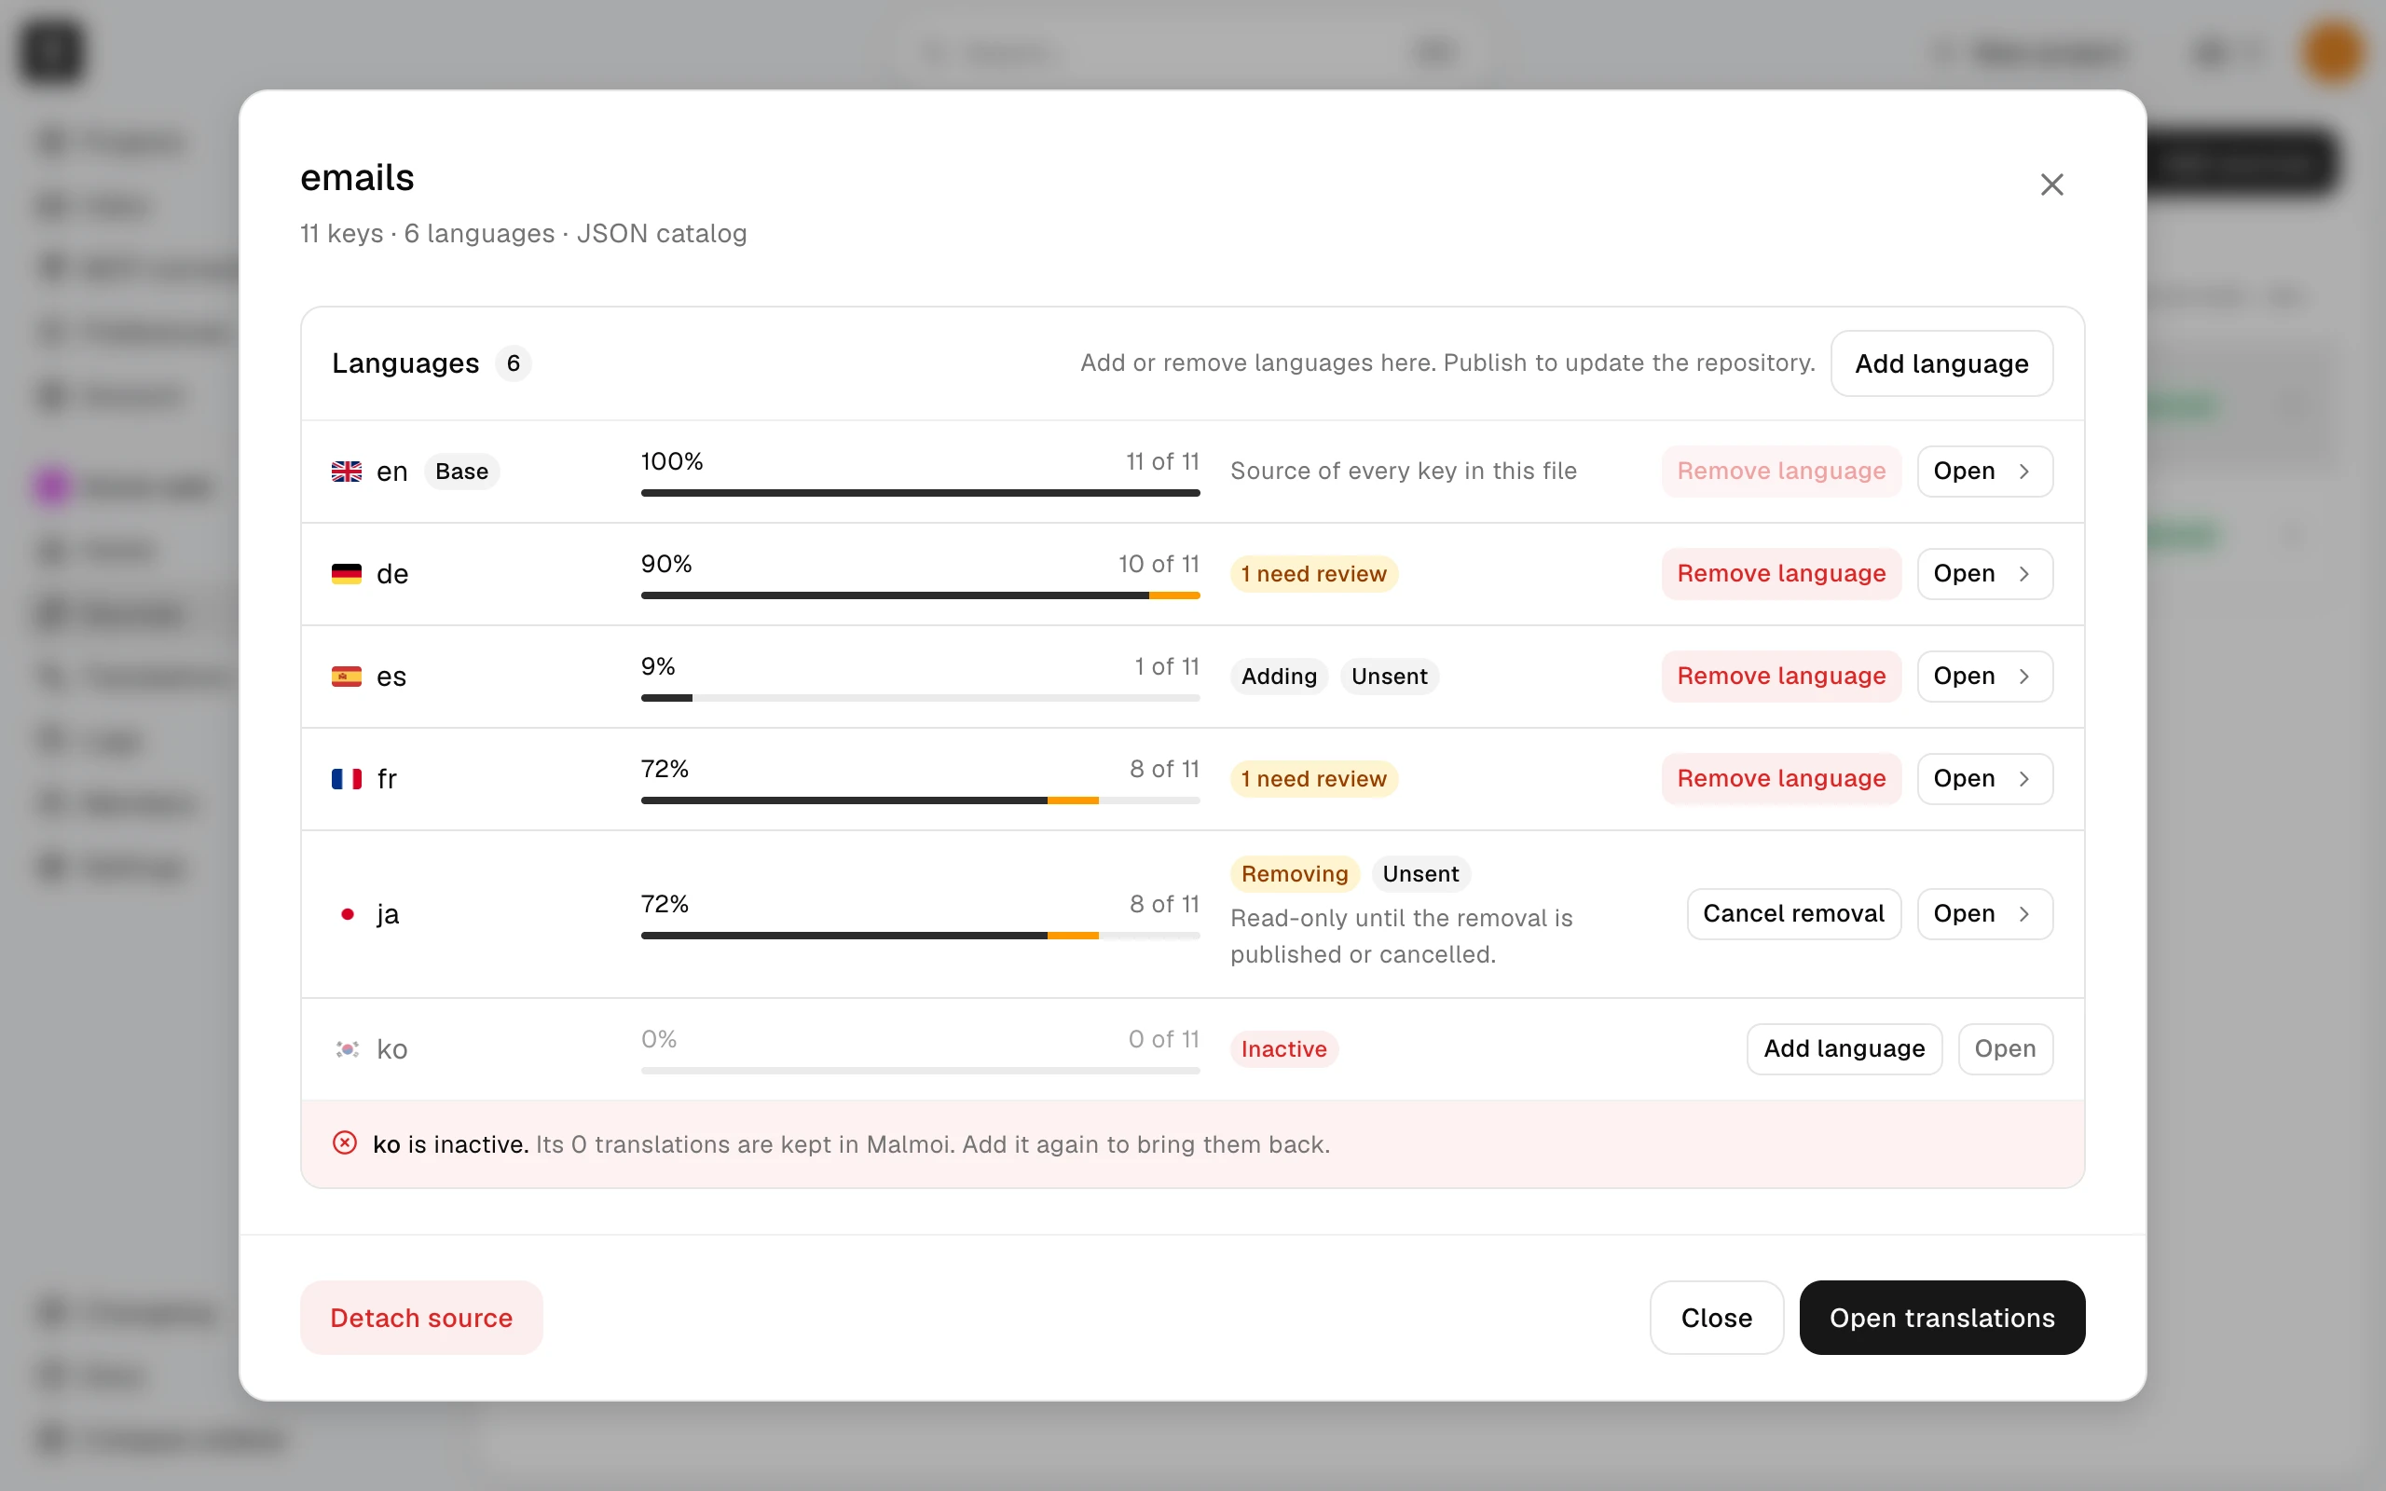Image resolution: width=2386 pixels, height=1491 pixels.
Task: Click the red error icon in inactive banner
Action: (x=344, y=1142)
